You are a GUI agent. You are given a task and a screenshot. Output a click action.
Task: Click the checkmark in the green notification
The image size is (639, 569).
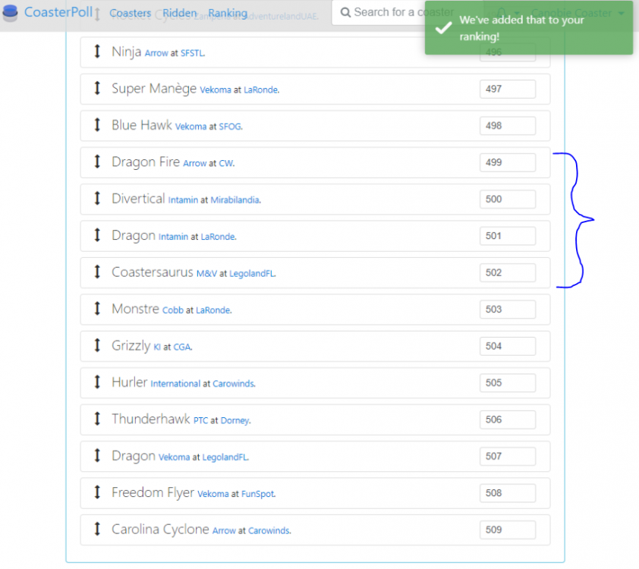pyautogui.click(x=442, y=27)
